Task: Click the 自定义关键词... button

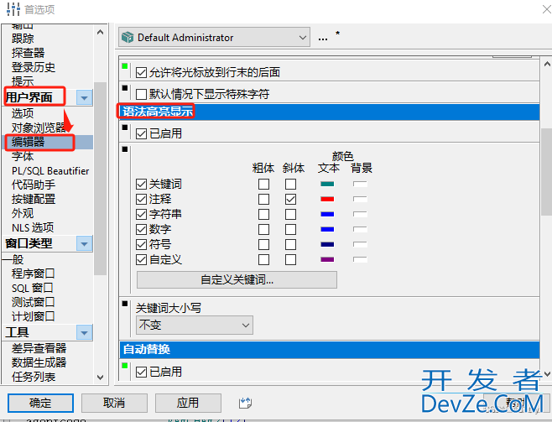Action: (237, 280)
